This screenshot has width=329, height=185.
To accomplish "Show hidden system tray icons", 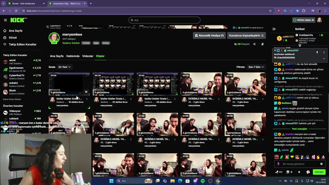I will pos(280,181).
